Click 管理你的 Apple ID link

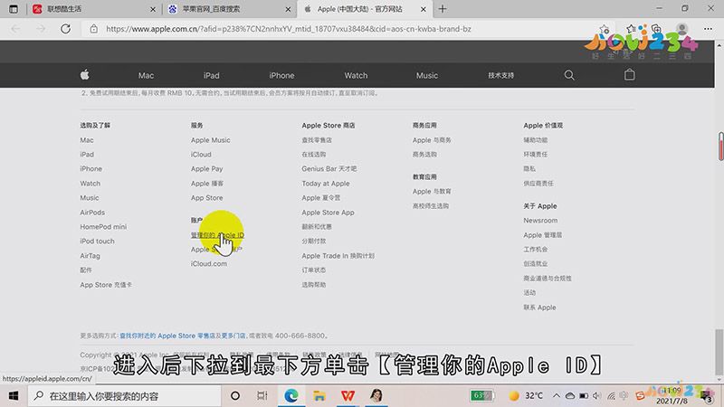[x=217, y=235]
